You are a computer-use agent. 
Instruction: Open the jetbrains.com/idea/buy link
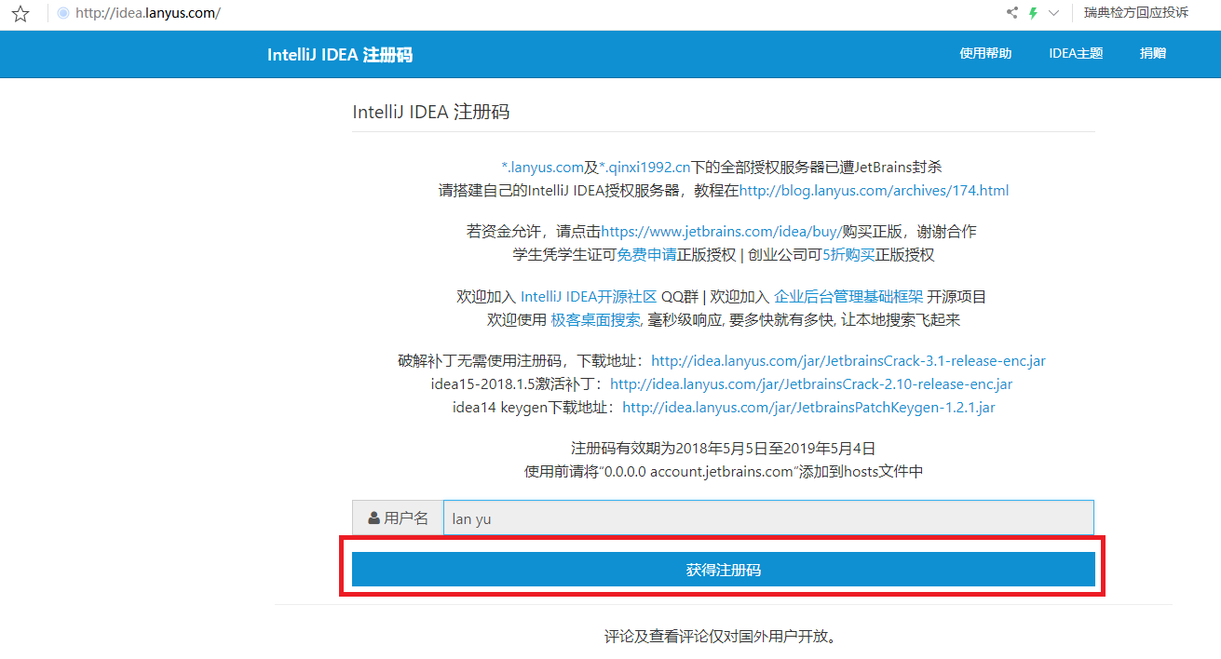click(722, 232)
